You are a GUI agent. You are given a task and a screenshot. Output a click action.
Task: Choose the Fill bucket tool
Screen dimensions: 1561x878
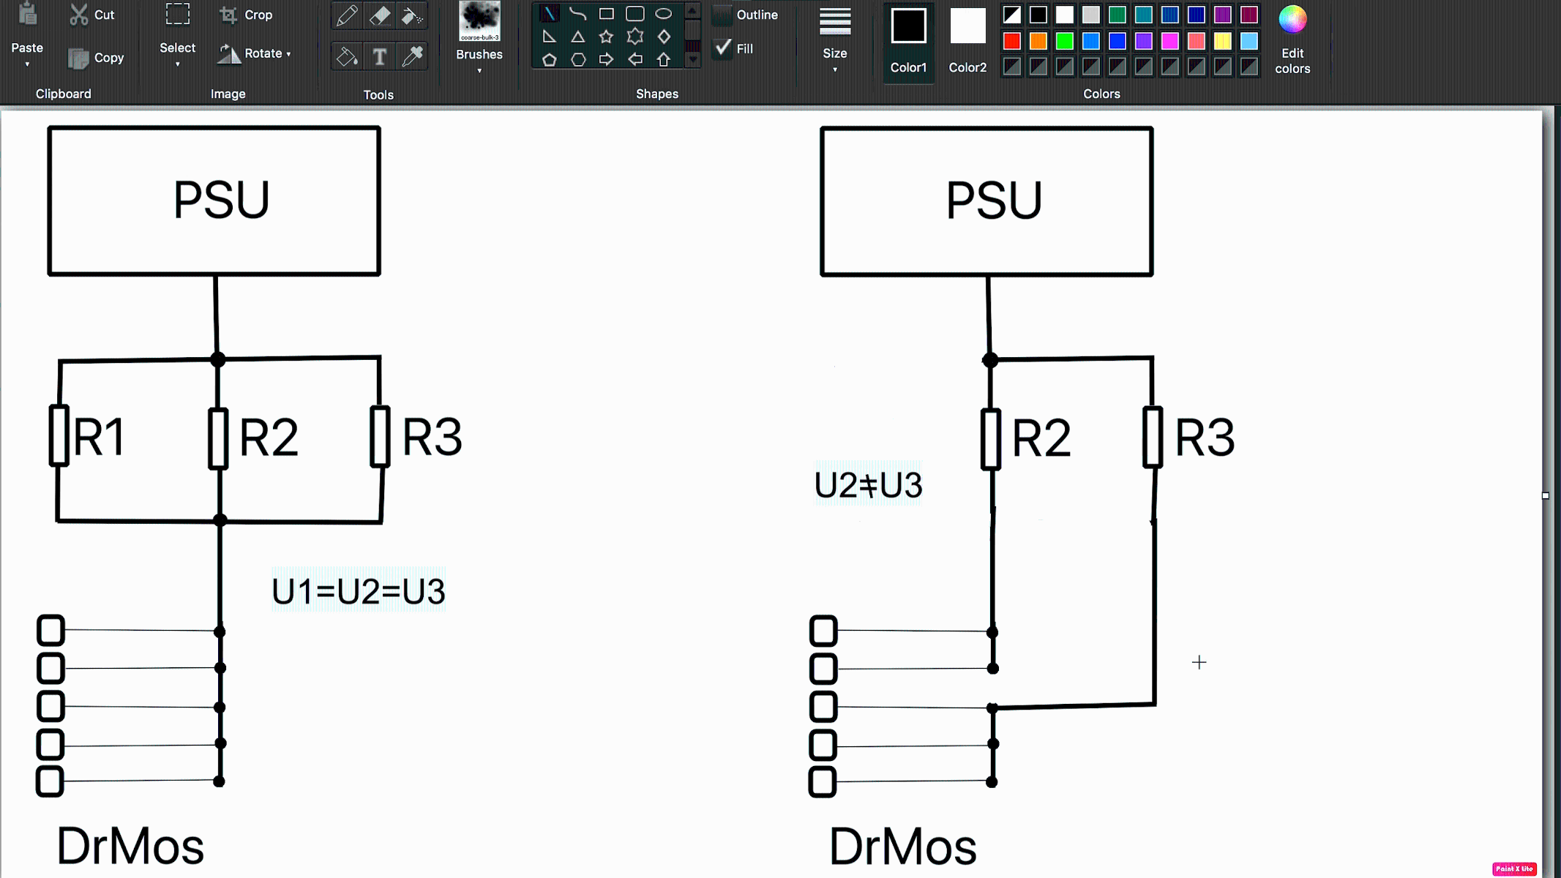coord(347,56)
